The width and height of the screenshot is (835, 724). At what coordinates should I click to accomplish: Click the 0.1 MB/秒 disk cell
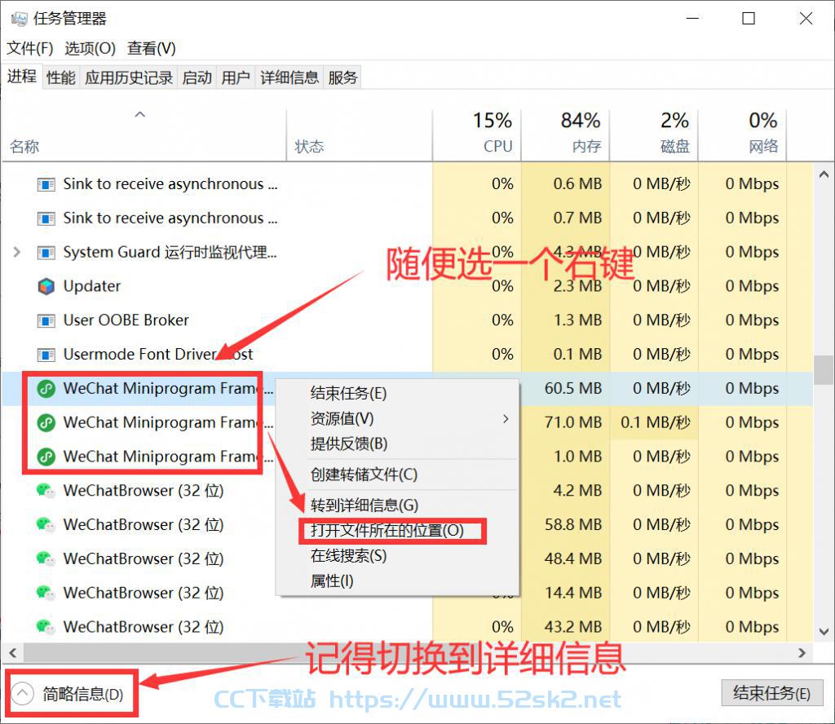click(656, 422)
